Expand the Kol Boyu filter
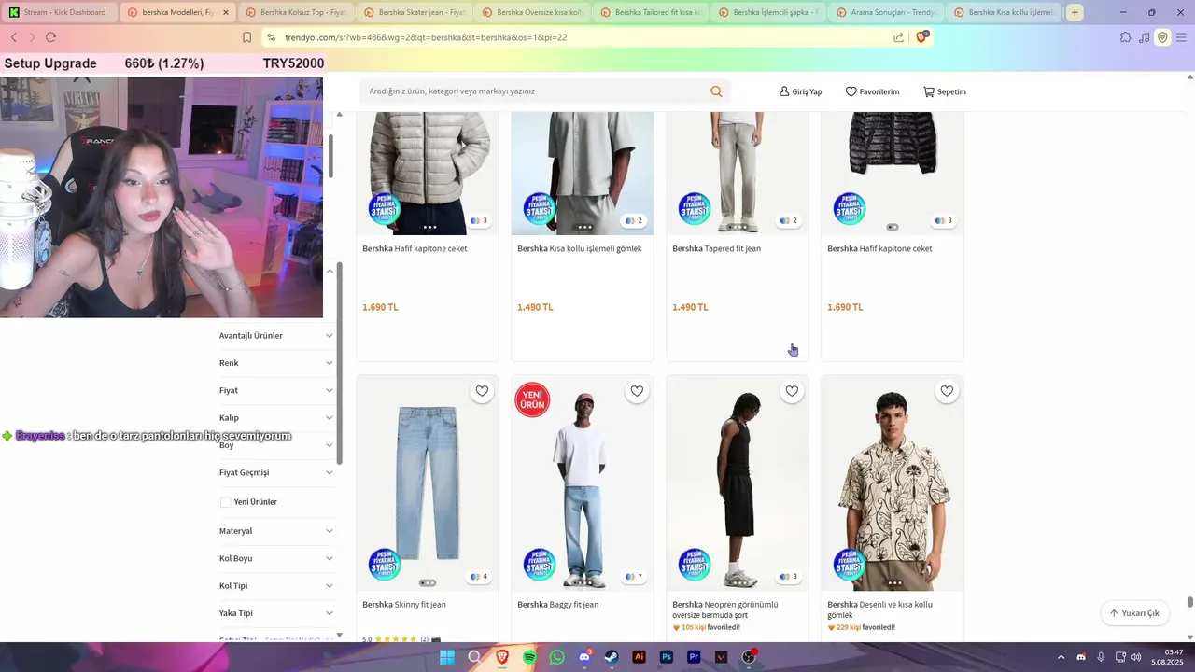 (275, 558)
